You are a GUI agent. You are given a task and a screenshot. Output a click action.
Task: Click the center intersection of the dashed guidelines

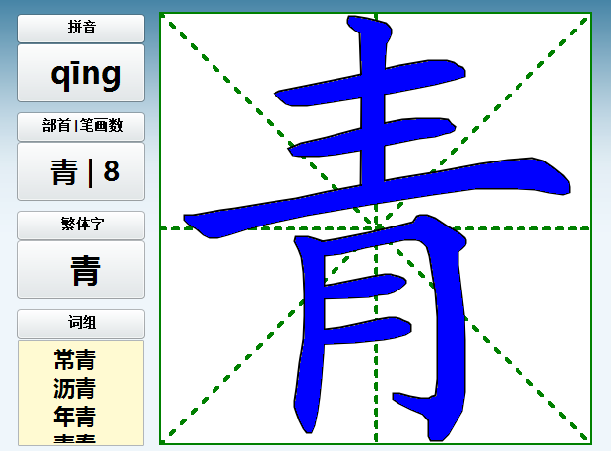coord(375,228)
